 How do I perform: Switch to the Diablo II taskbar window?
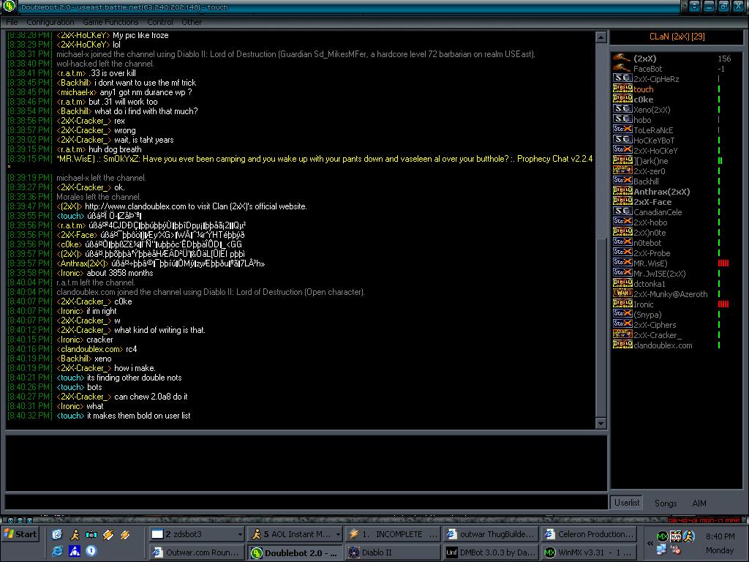[x=393, y=553]
